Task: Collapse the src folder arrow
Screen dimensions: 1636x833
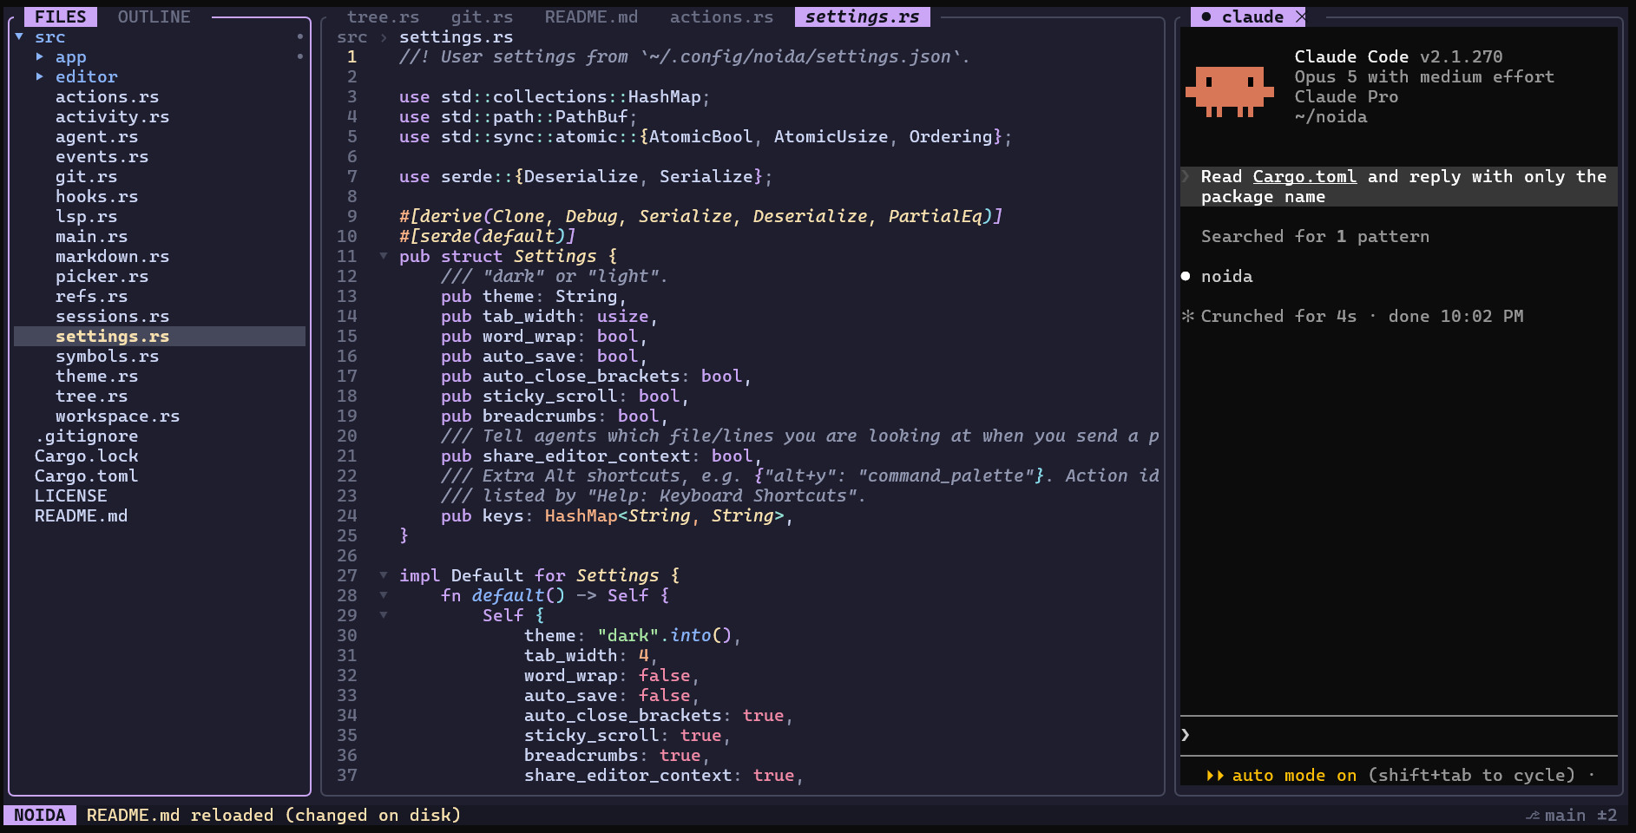Action: 19,36
